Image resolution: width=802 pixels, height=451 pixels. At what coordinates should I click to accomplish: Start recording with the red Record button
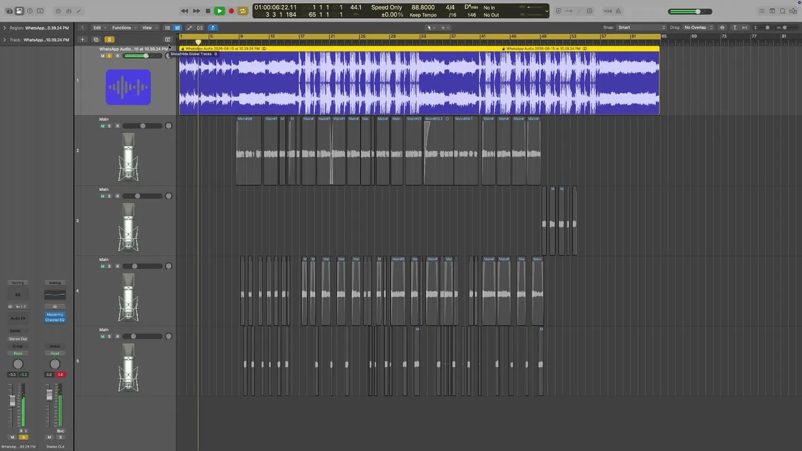(231, 11)
